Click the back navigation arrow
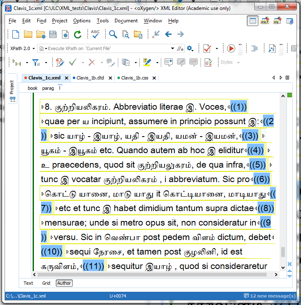The image size is (301, 305). (x=168, y=34)
